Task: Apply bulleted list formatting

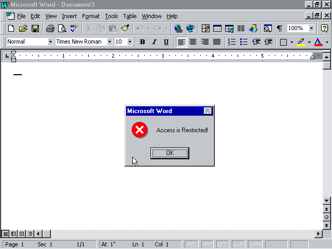Action: click(x=244, y=42)
